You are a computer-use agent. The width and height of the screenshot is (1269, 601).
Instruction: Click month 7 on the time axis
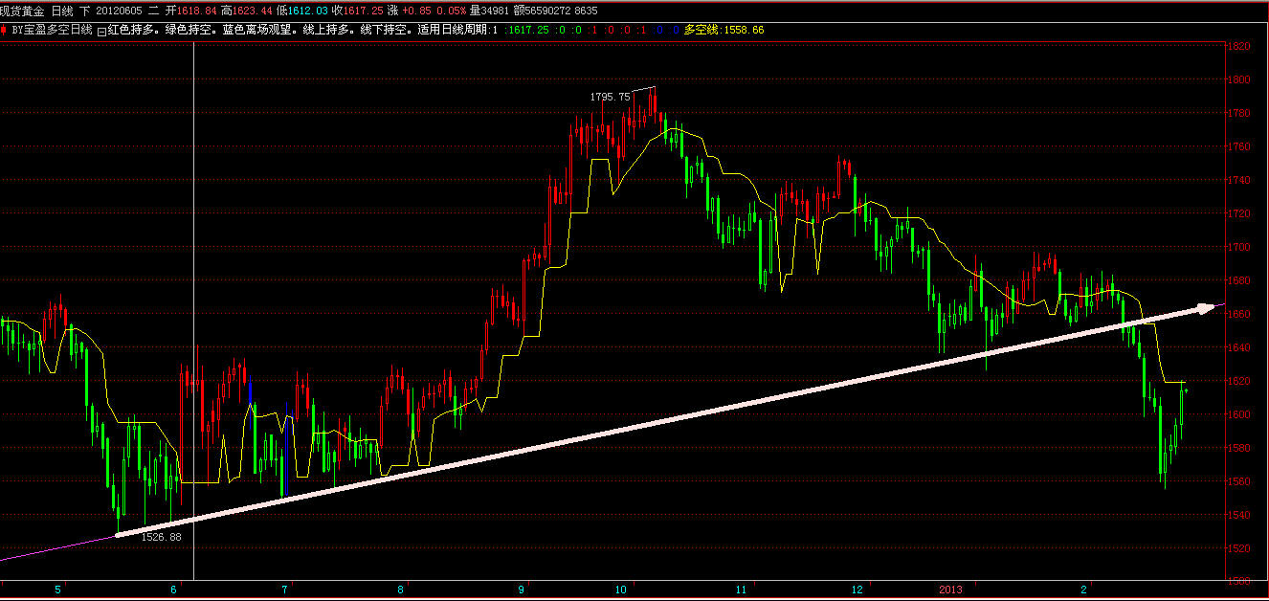tap(284, 590)
